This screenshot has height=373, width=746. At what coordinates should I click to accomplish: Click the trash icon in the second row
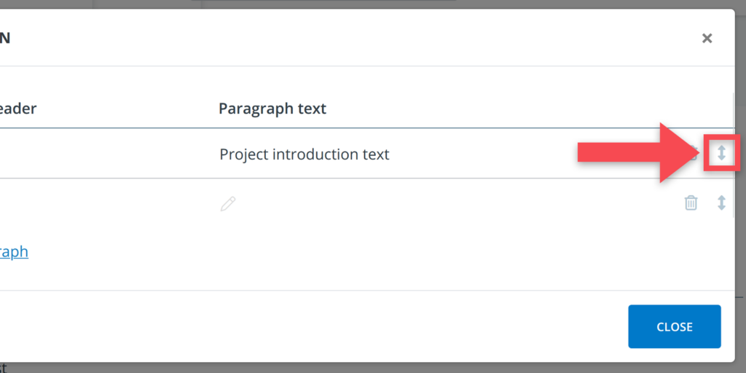(x=691, y=203)
